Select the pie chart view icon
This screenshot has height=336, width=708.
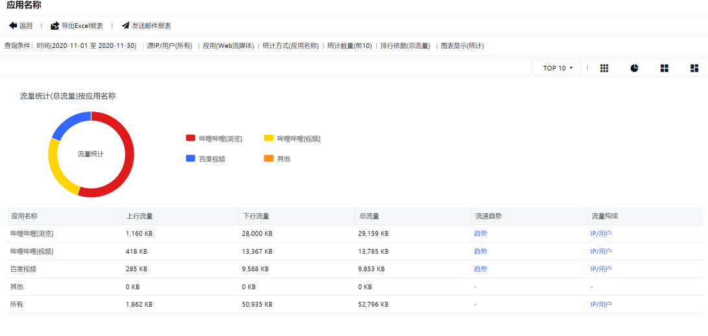coord(634,68)
